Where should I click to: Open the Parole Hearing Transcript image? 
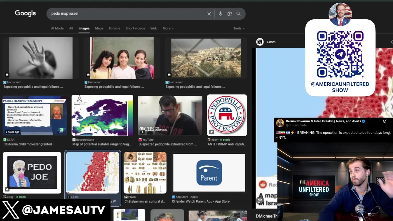point(35,115)
